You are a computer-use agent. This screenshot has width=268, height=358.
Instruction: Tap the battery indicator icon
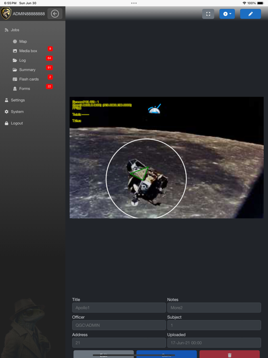pyautogui.click(x=260, y=3)
